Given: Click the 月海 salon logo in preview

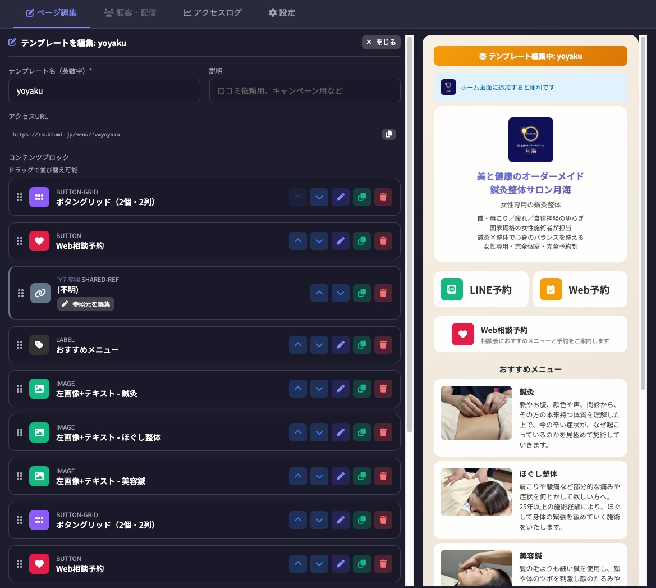Looking at the screenshot, I should 530,140.
